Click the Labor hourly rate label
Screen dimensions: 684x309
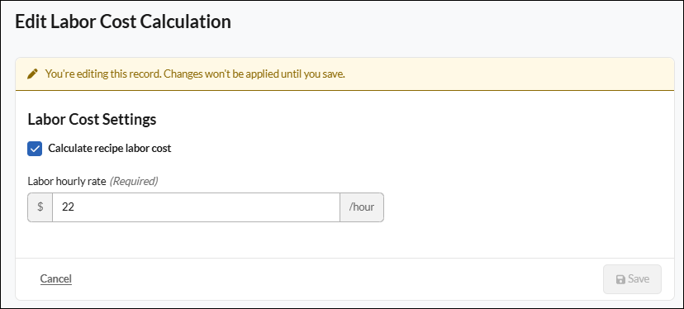click(67, 181)
